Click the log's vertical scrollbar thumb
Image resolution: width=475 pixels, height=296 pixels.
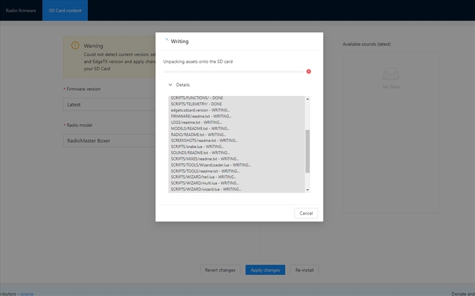point(308,152)
